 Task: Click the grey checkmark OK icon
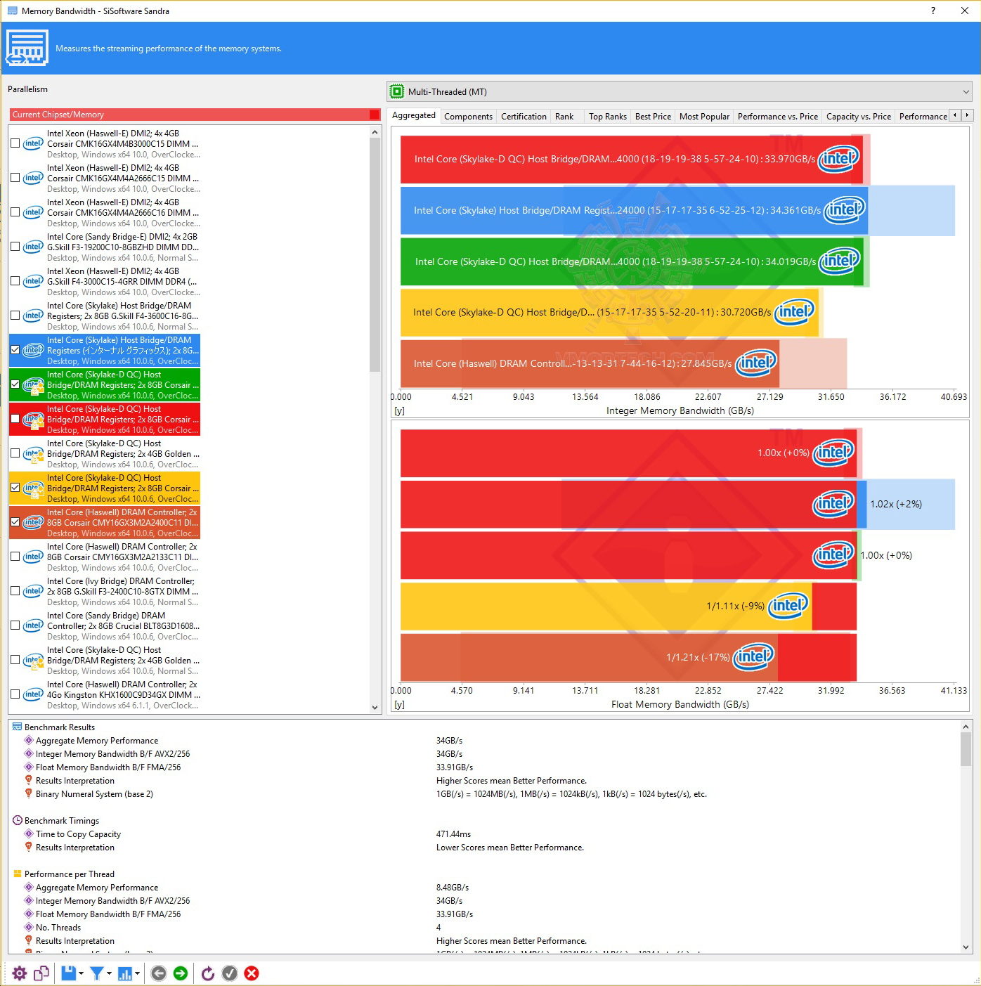coord(230,973)
